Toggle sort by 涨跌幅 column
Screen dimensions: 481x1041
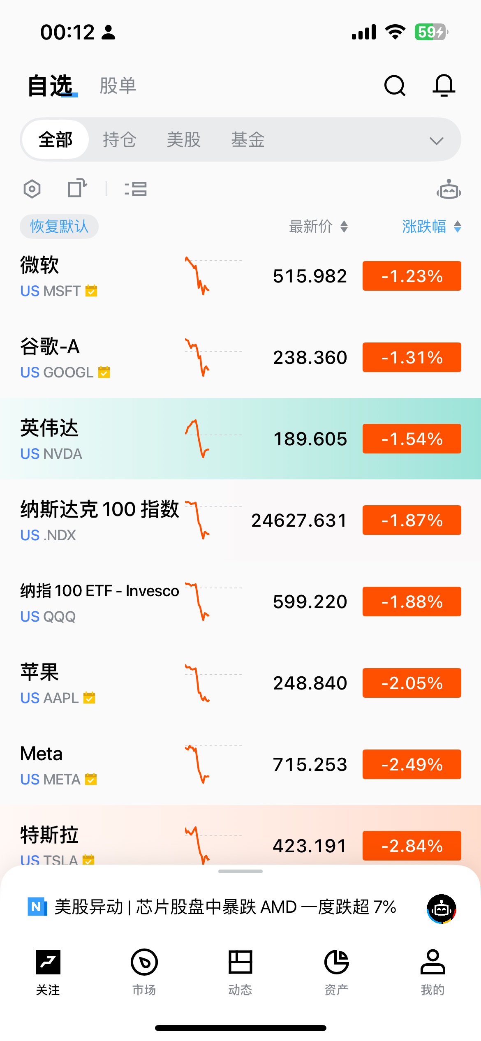click(x=431, y=227)
